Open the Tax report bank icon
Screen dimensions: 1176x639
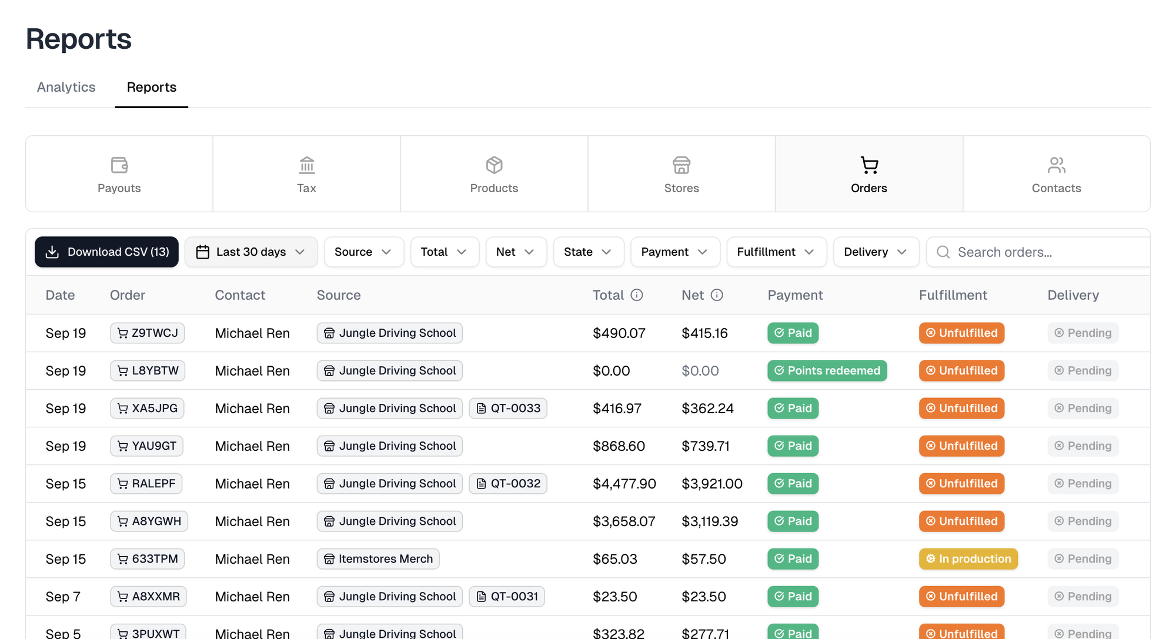click(x=307, y=165)
